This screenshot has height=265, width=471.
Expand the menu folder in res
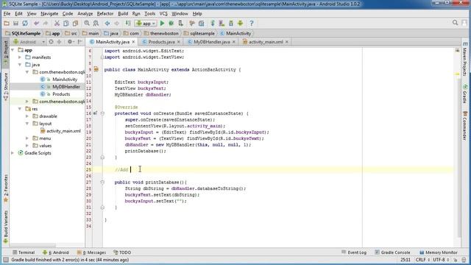click(27, 138)
